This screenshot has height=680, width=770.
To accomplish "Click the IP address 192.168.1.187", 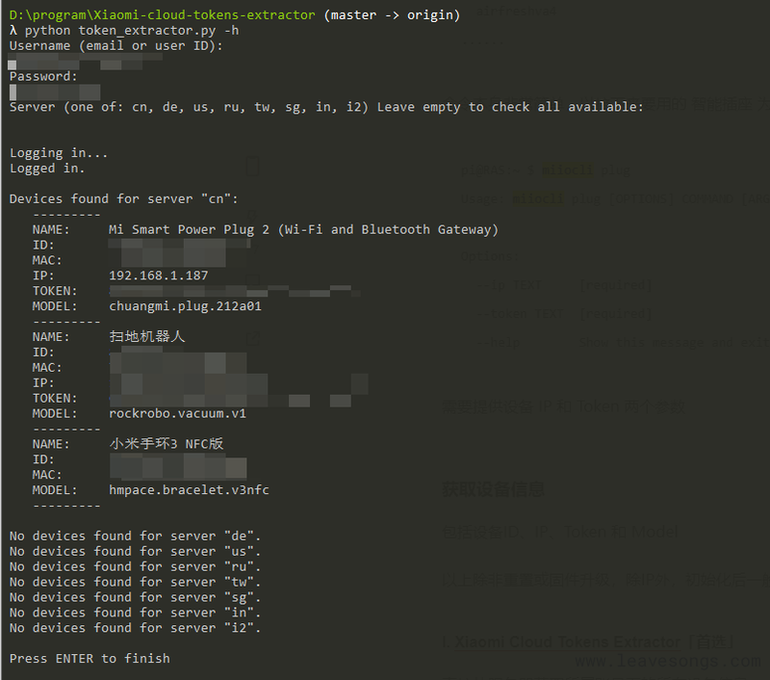I will [158, 275].
